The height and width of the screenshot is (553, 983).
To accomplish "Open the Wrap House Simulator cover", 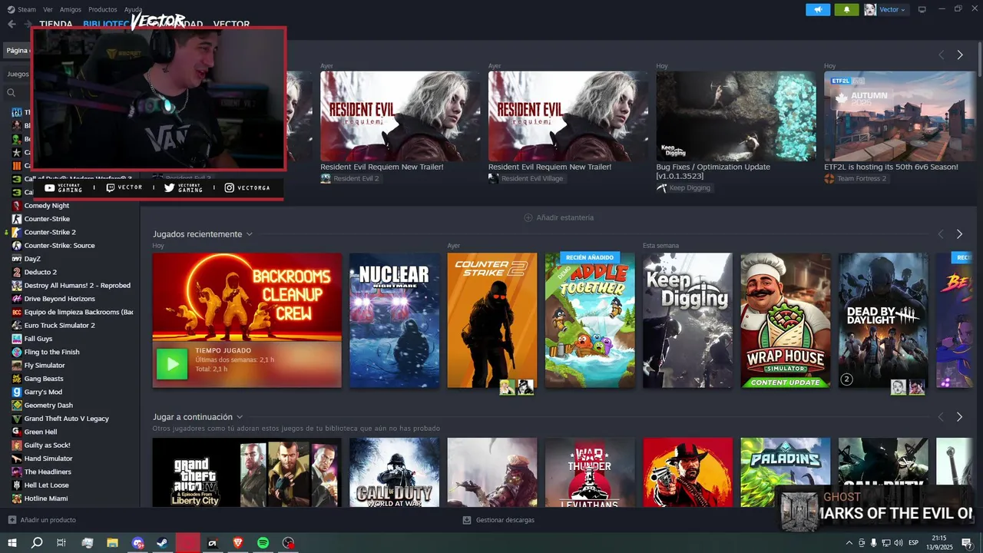I will click(786, 320).
